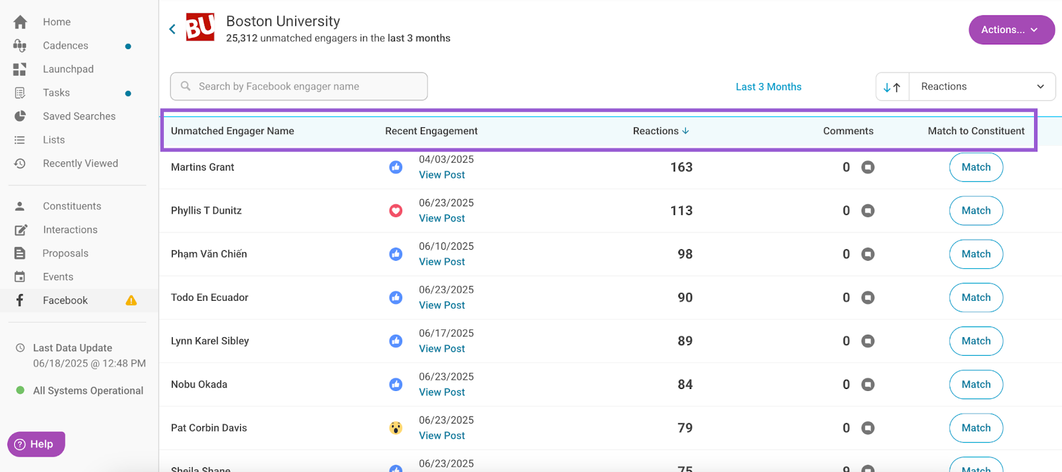Image resolution: width=1062 pixels, height=472 pixels.
Task: Click Pat Corbin Davis's wow reaction icon
Action: pos(396,428)
